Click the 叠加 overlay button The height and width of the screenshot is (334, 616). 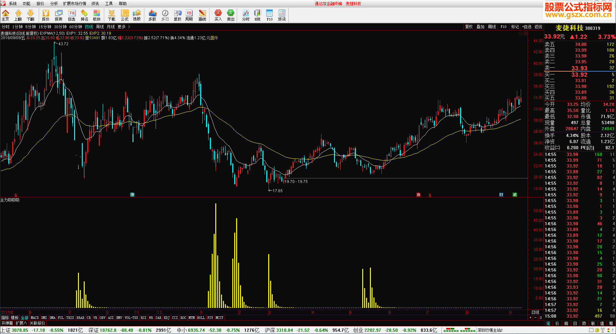pyautogui.click(x=480, y=27)
